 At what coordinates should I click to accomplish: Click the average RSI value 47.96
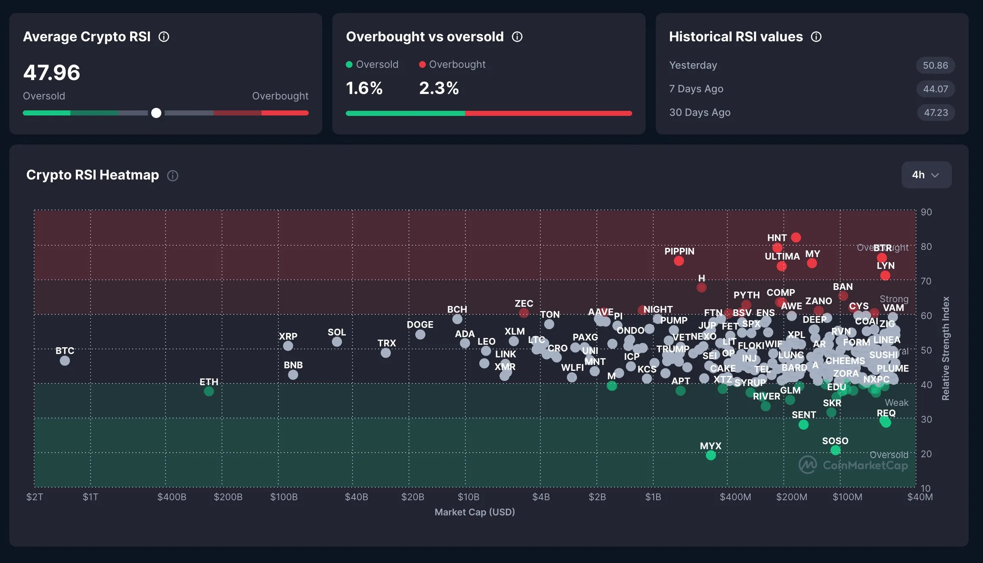point(52,72)
